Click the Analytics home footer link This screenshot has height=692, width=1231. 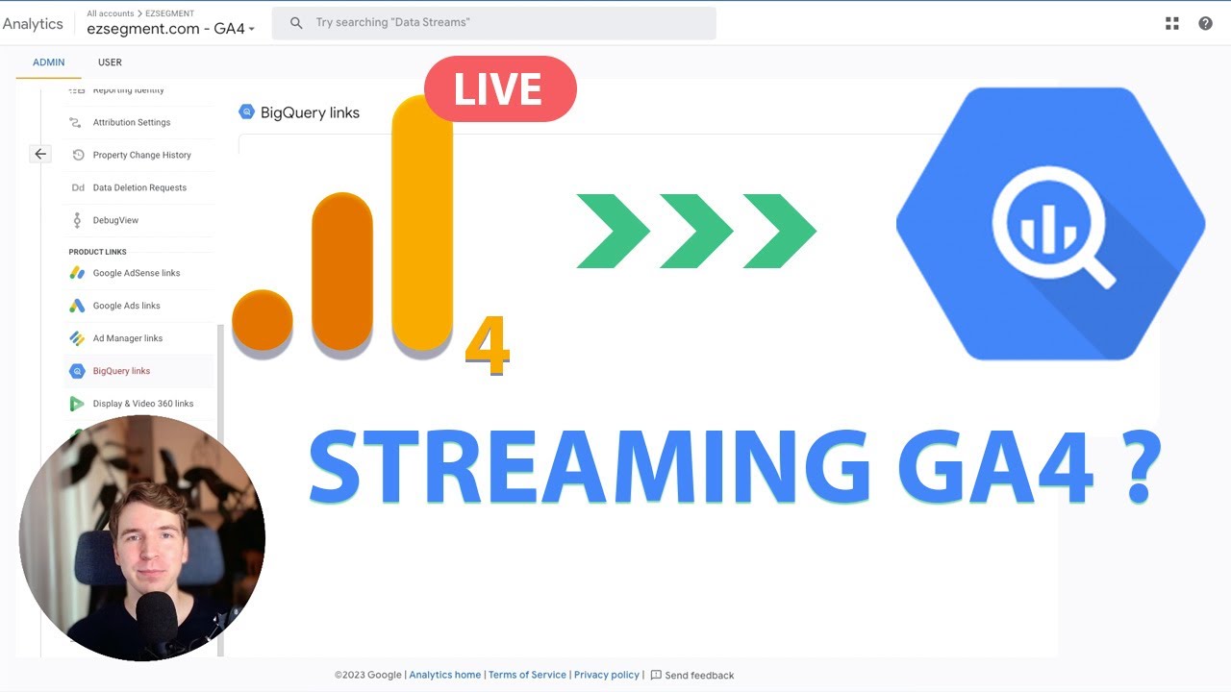(x=445, y=675)
